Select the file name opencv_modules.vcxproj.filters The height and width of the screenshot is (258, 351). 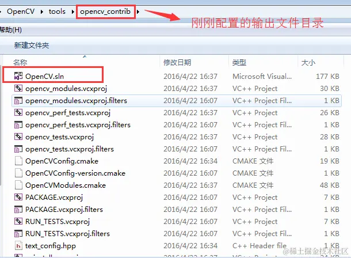click(x=76, y=101)
